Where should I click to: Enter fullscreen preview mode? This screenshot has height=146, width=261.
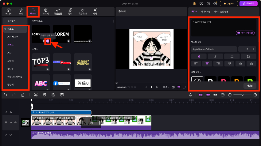[184, 87]
